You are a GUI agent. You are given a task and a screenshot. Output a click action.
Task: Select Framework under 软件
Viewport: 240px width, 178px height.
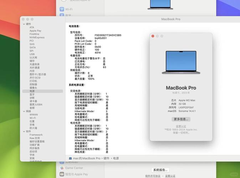coord(36,135)
